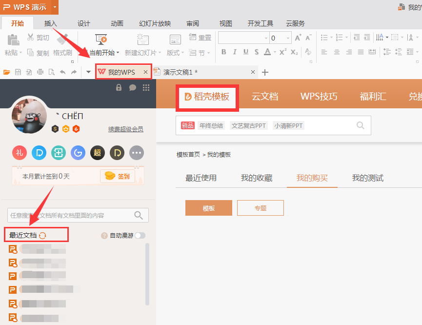This screenshot has width=422, height=325.
Task: Expand 节 section dropdown
Action: tap(209, 53)
